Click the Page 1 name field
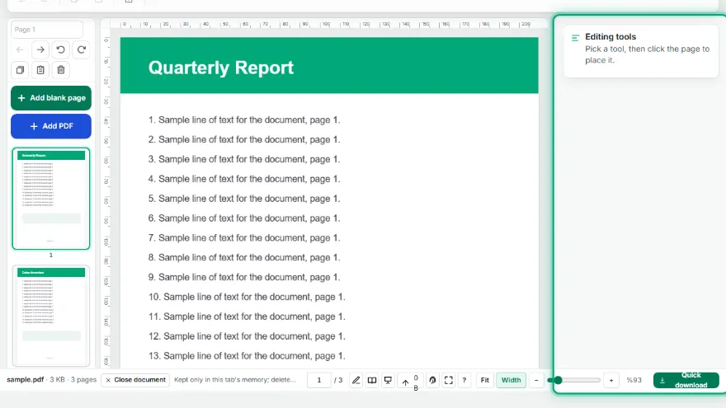Image resolution: width=726 pixels, height=408 pixels. tap(47, 30)
